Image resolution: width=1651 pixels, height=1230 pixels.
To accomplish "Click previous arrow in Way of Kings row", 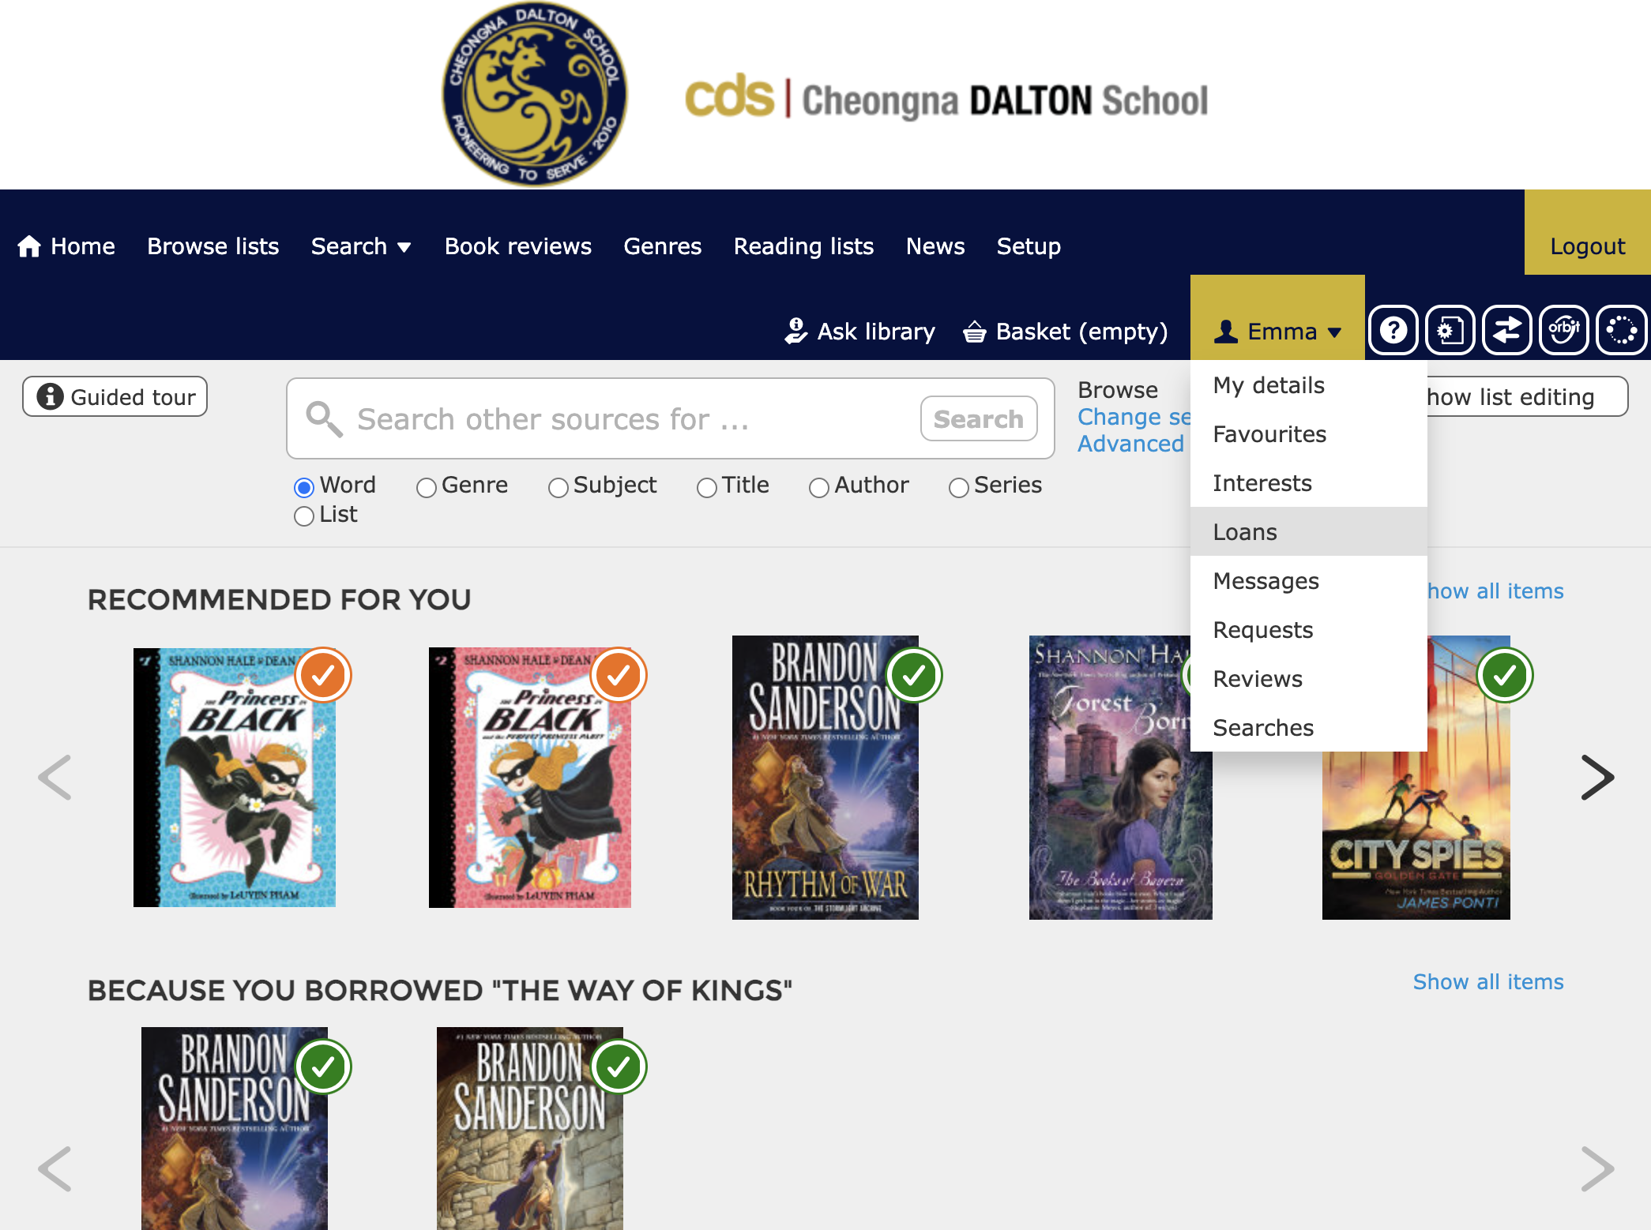I will click(x=55, y=1168).
